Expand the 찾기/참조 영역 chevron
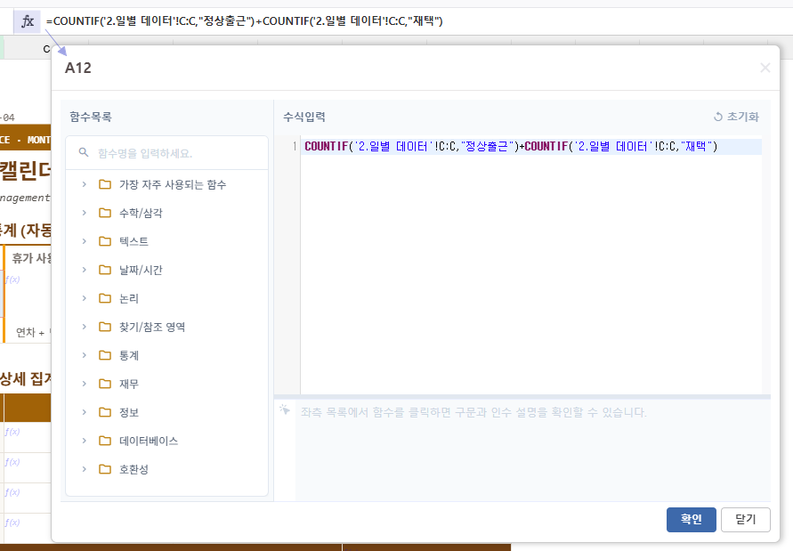Image resolution: width=793 pixels, height=551 pixels. coord(85,327)
